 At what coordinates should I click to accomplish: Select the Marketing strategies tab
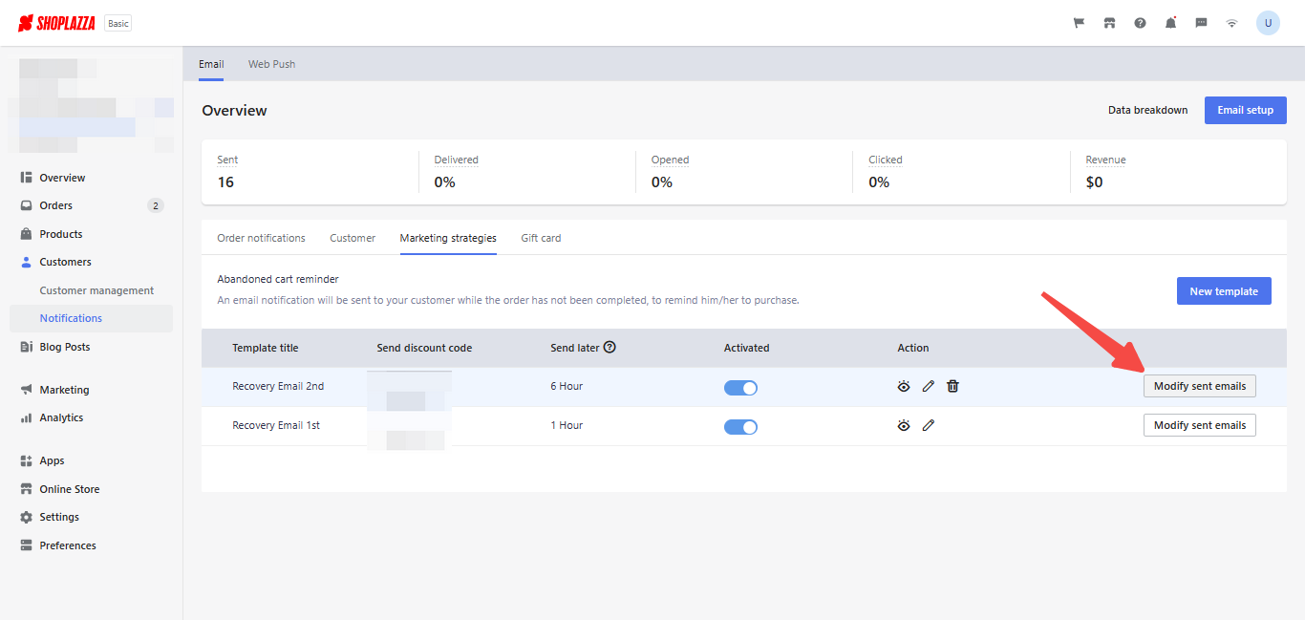click(448, 238)
